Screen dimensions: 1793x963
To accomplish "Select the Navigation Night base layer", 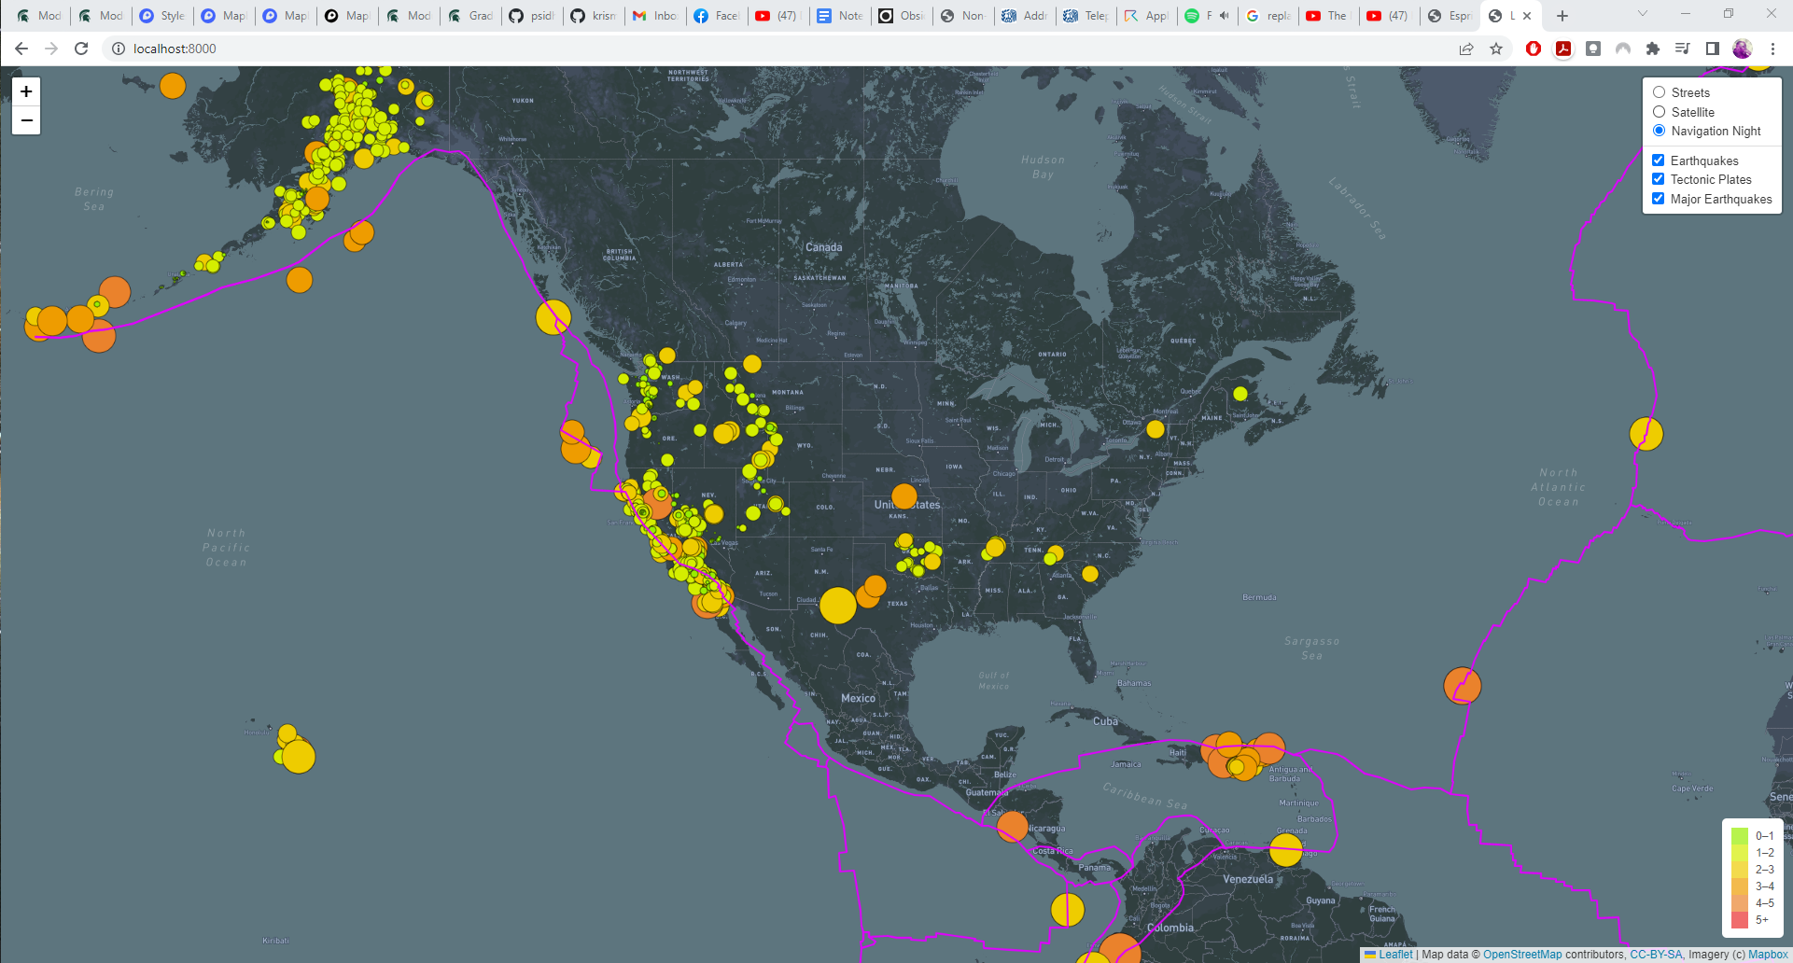I will pyautogui.click(x=1659, y=131).
